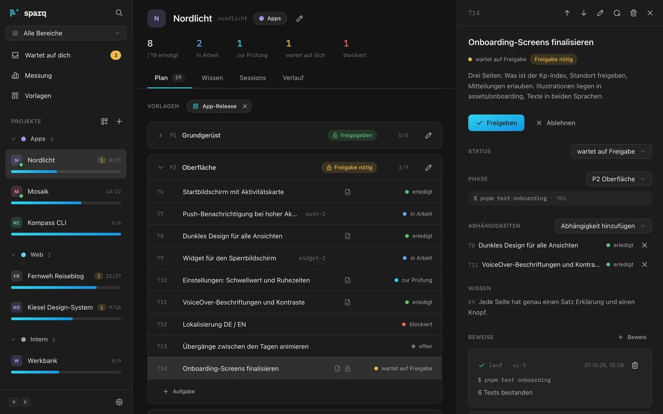Image resolution: width=663 pixels, height=414 pixels.
Task: Open Abhängigkeit hinzufügen dropdown
Action: coord(603,226)
